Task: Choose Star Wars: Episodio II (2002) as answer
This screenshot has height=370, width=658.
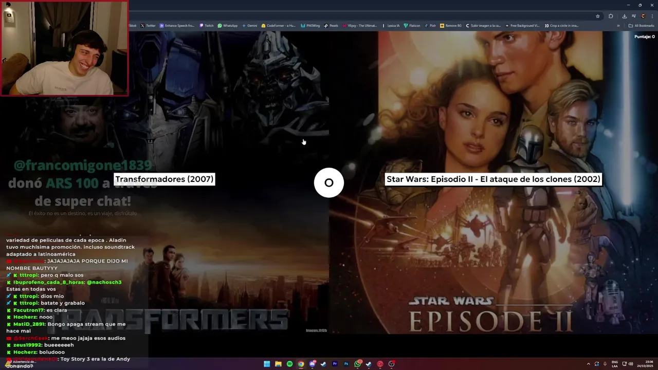Action: tap(493, 179)
